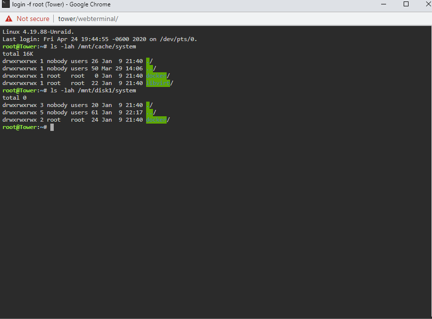Click the "ls -lah /mnt/disk1/system" command

93,90
